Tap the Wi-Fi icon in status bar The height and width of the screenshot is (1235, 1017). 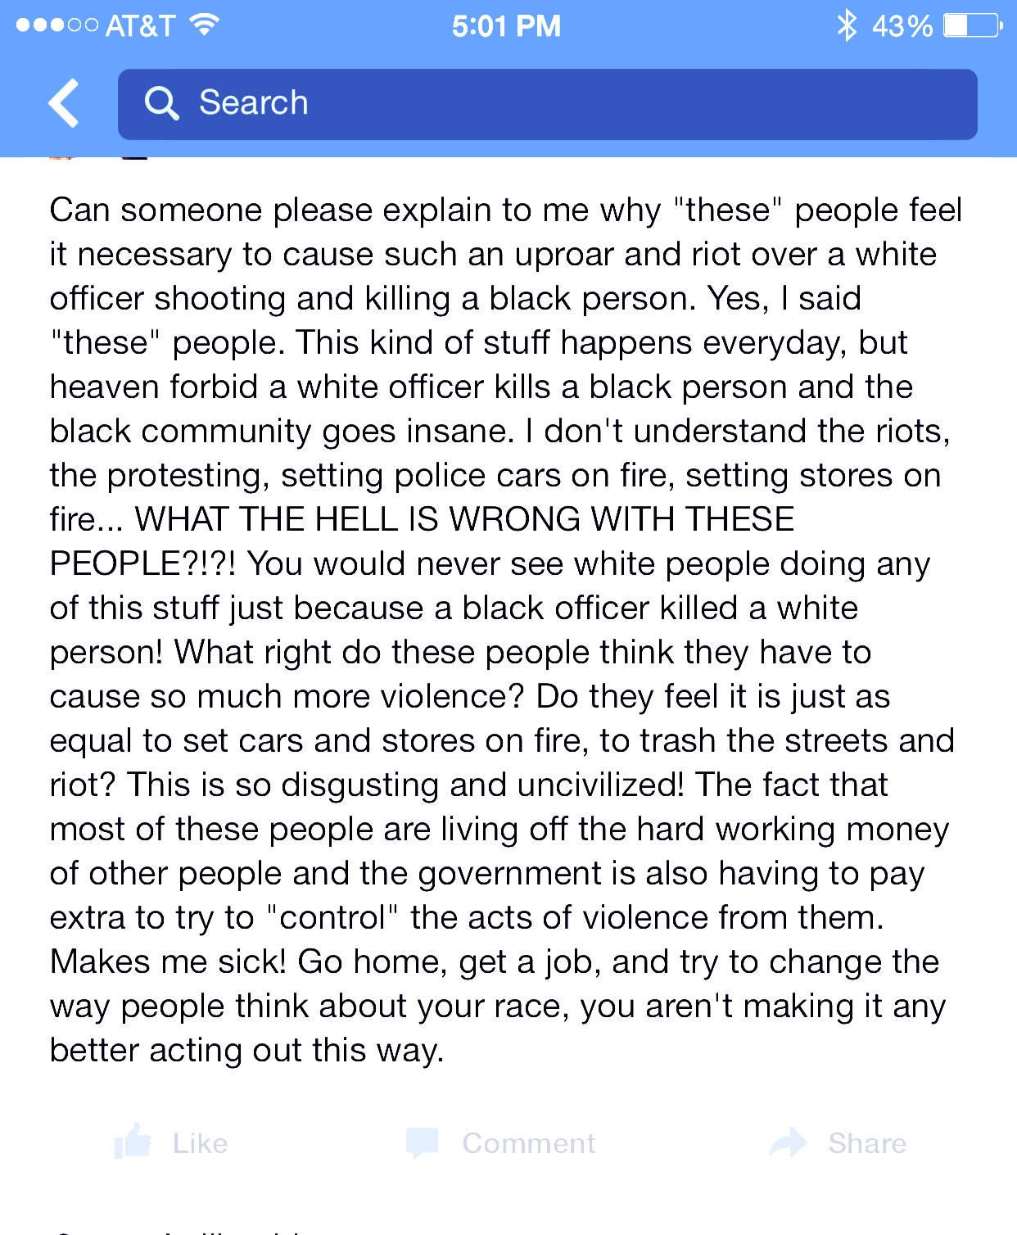tap(204, 25)
